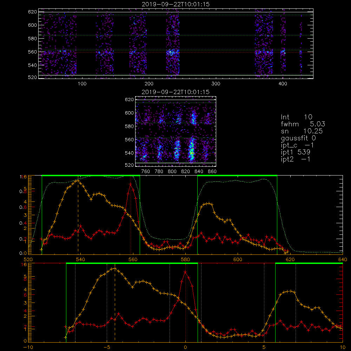This screenshot has height=351, width=351.
Task: Click y-axis label 560 on top spectrogram
Action: (x=32, y=52)
